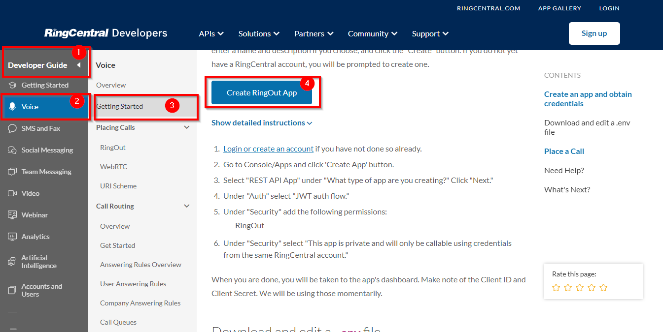Collapse the Developer Guide sidebar arrow
This screenshot has width=663, height=332.
click(78, 65)
